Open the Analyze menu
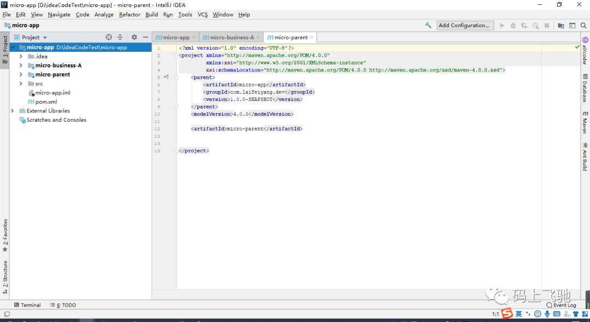The width and height of the screenshot is (590, 322). (x=104, y=15)
